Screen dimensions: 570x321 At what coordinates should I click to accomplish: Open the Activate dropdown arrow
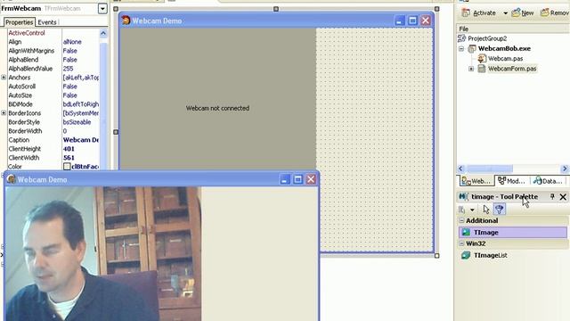pos(505,13)
